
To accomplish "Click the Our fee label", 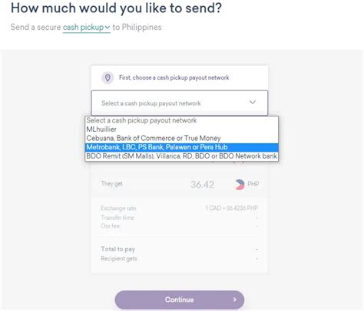I will point(111,226).
